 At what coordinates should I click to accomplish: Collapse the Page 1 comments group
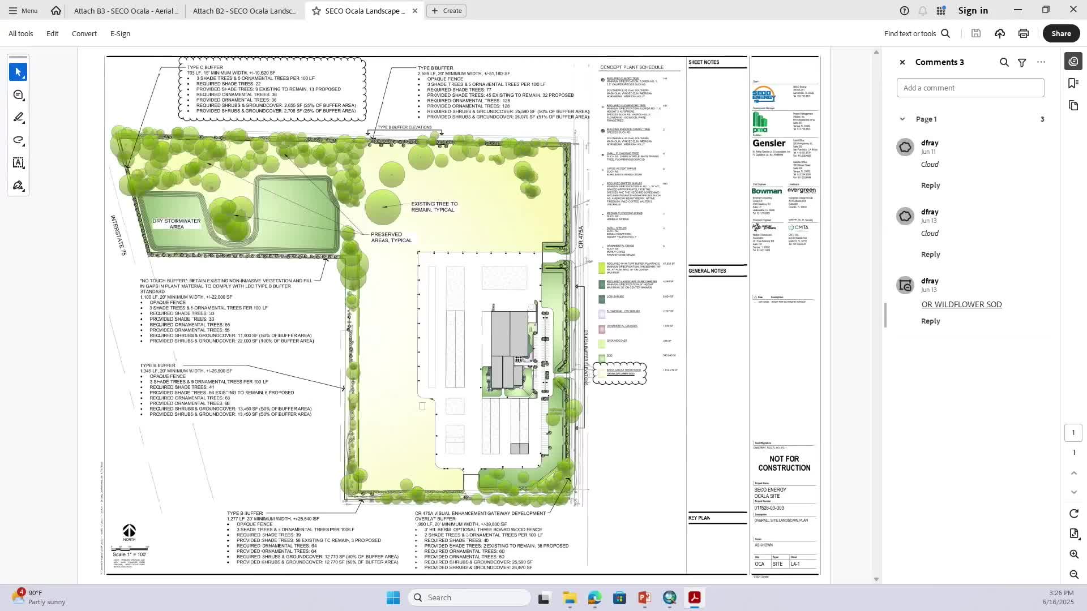[x=902, y=119]
